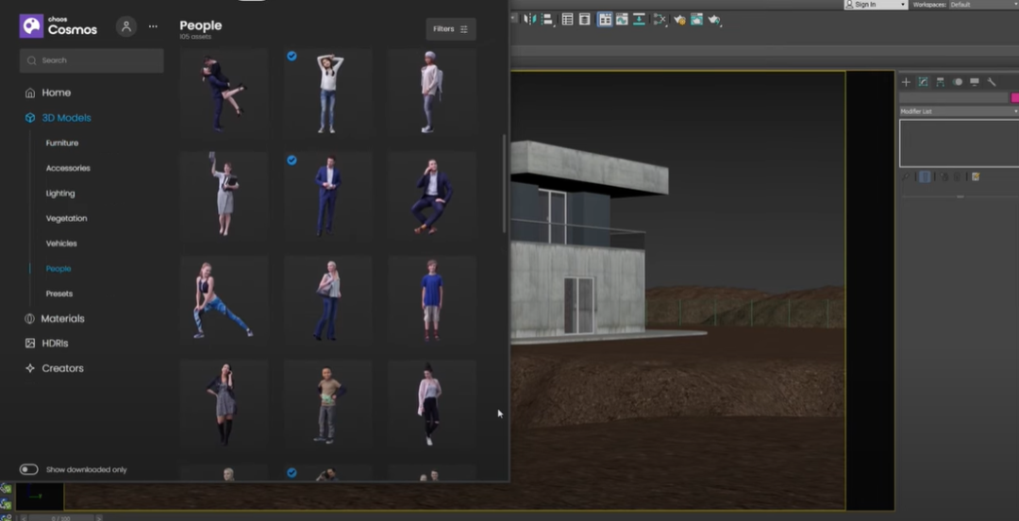Viewport: 1019px width, 521px height.
Task: Open the Create tab in command panel
Action: tap(907, 82)
